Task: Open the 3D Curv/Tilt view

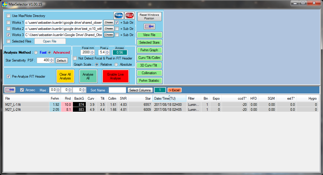Action: [x=149, y=65]
